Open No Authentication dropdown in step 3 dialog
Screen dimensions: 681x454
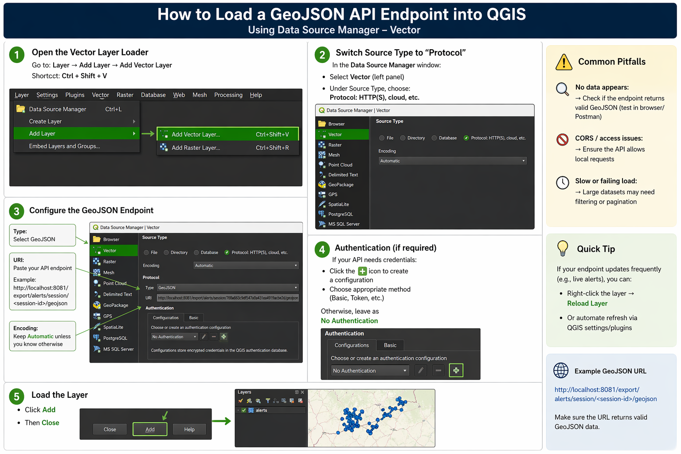174,337
